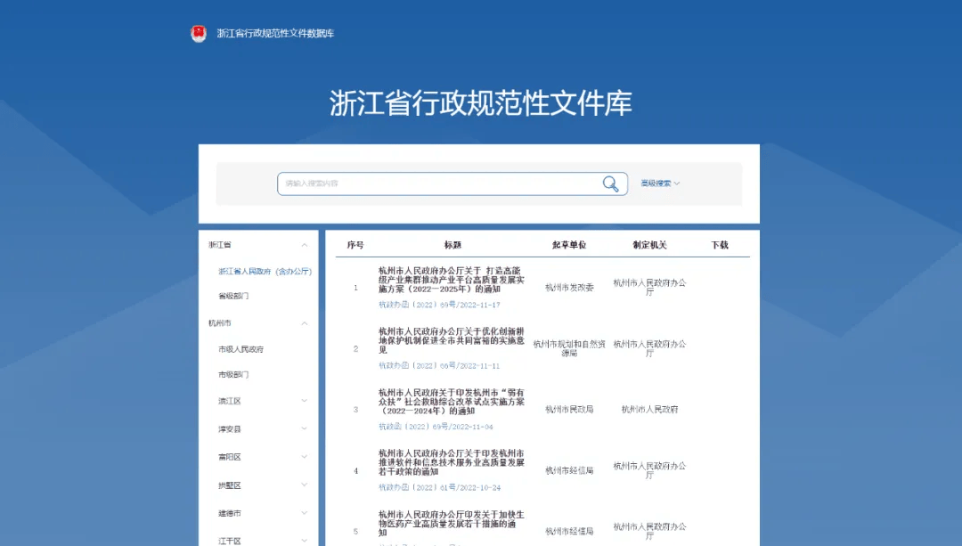
Task: Open document 4 about 软件和信息技术服务业
Action: pos(451,462)
